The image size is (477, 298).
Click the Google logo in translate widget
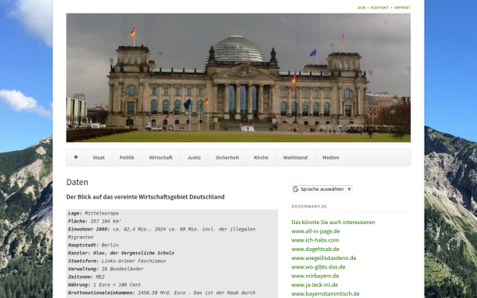point(296,189)
